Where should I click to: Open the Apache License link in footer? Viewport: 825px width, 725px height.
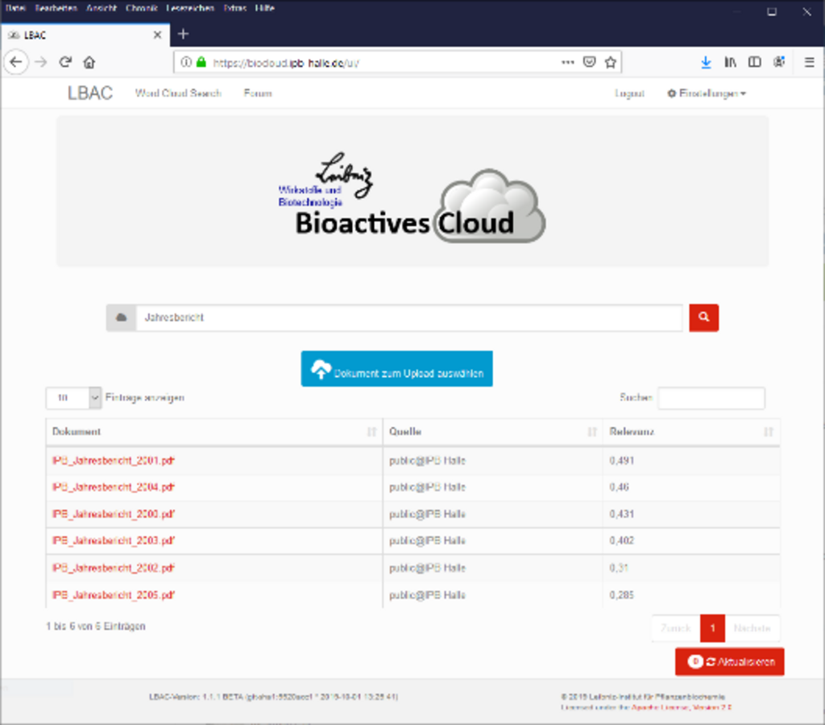[x=682, y=707]
